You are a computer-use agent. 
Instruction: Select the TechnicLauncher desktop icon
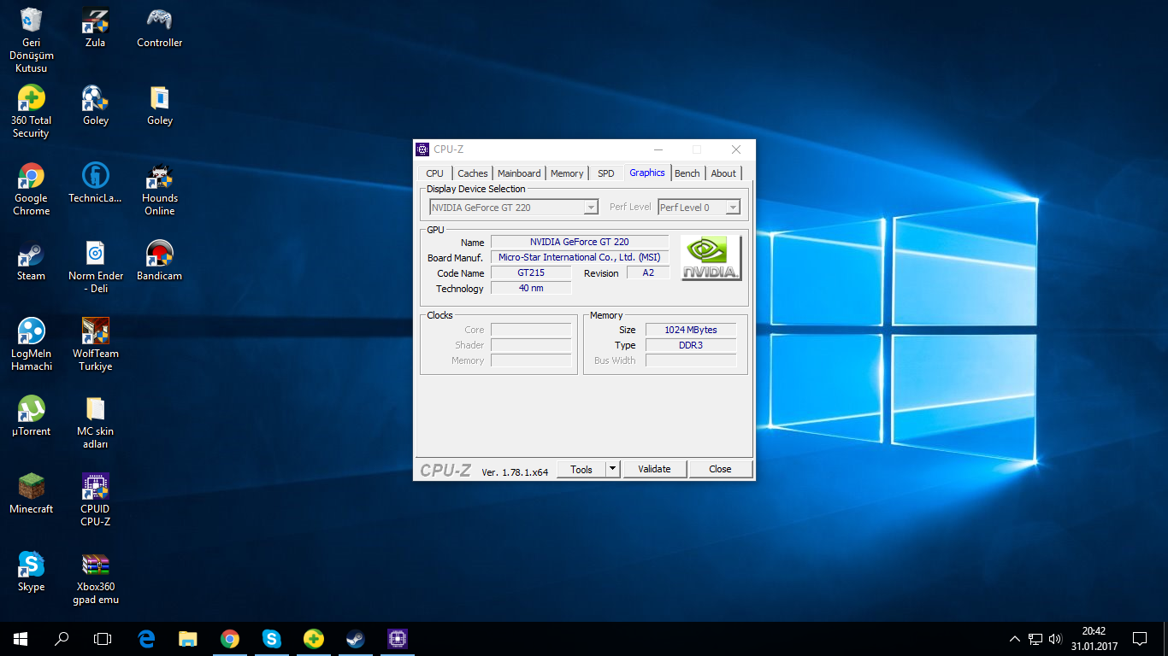point(95,184)
